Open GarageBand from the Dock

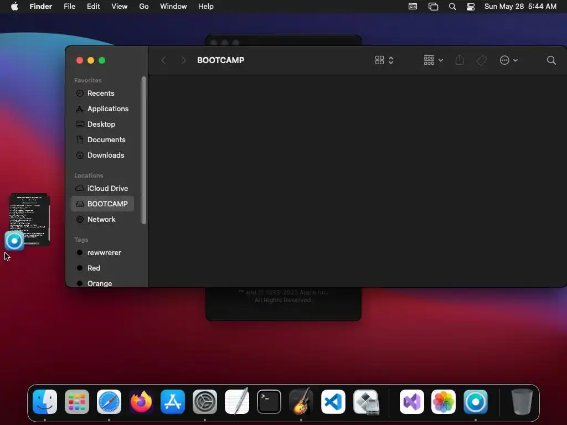pyautogui.click(x=301, y=402)
